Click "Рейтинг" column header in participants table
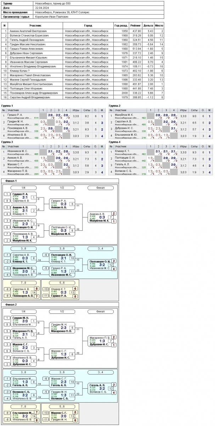This screenshot has width=215, height=426. tap(136, 26)
